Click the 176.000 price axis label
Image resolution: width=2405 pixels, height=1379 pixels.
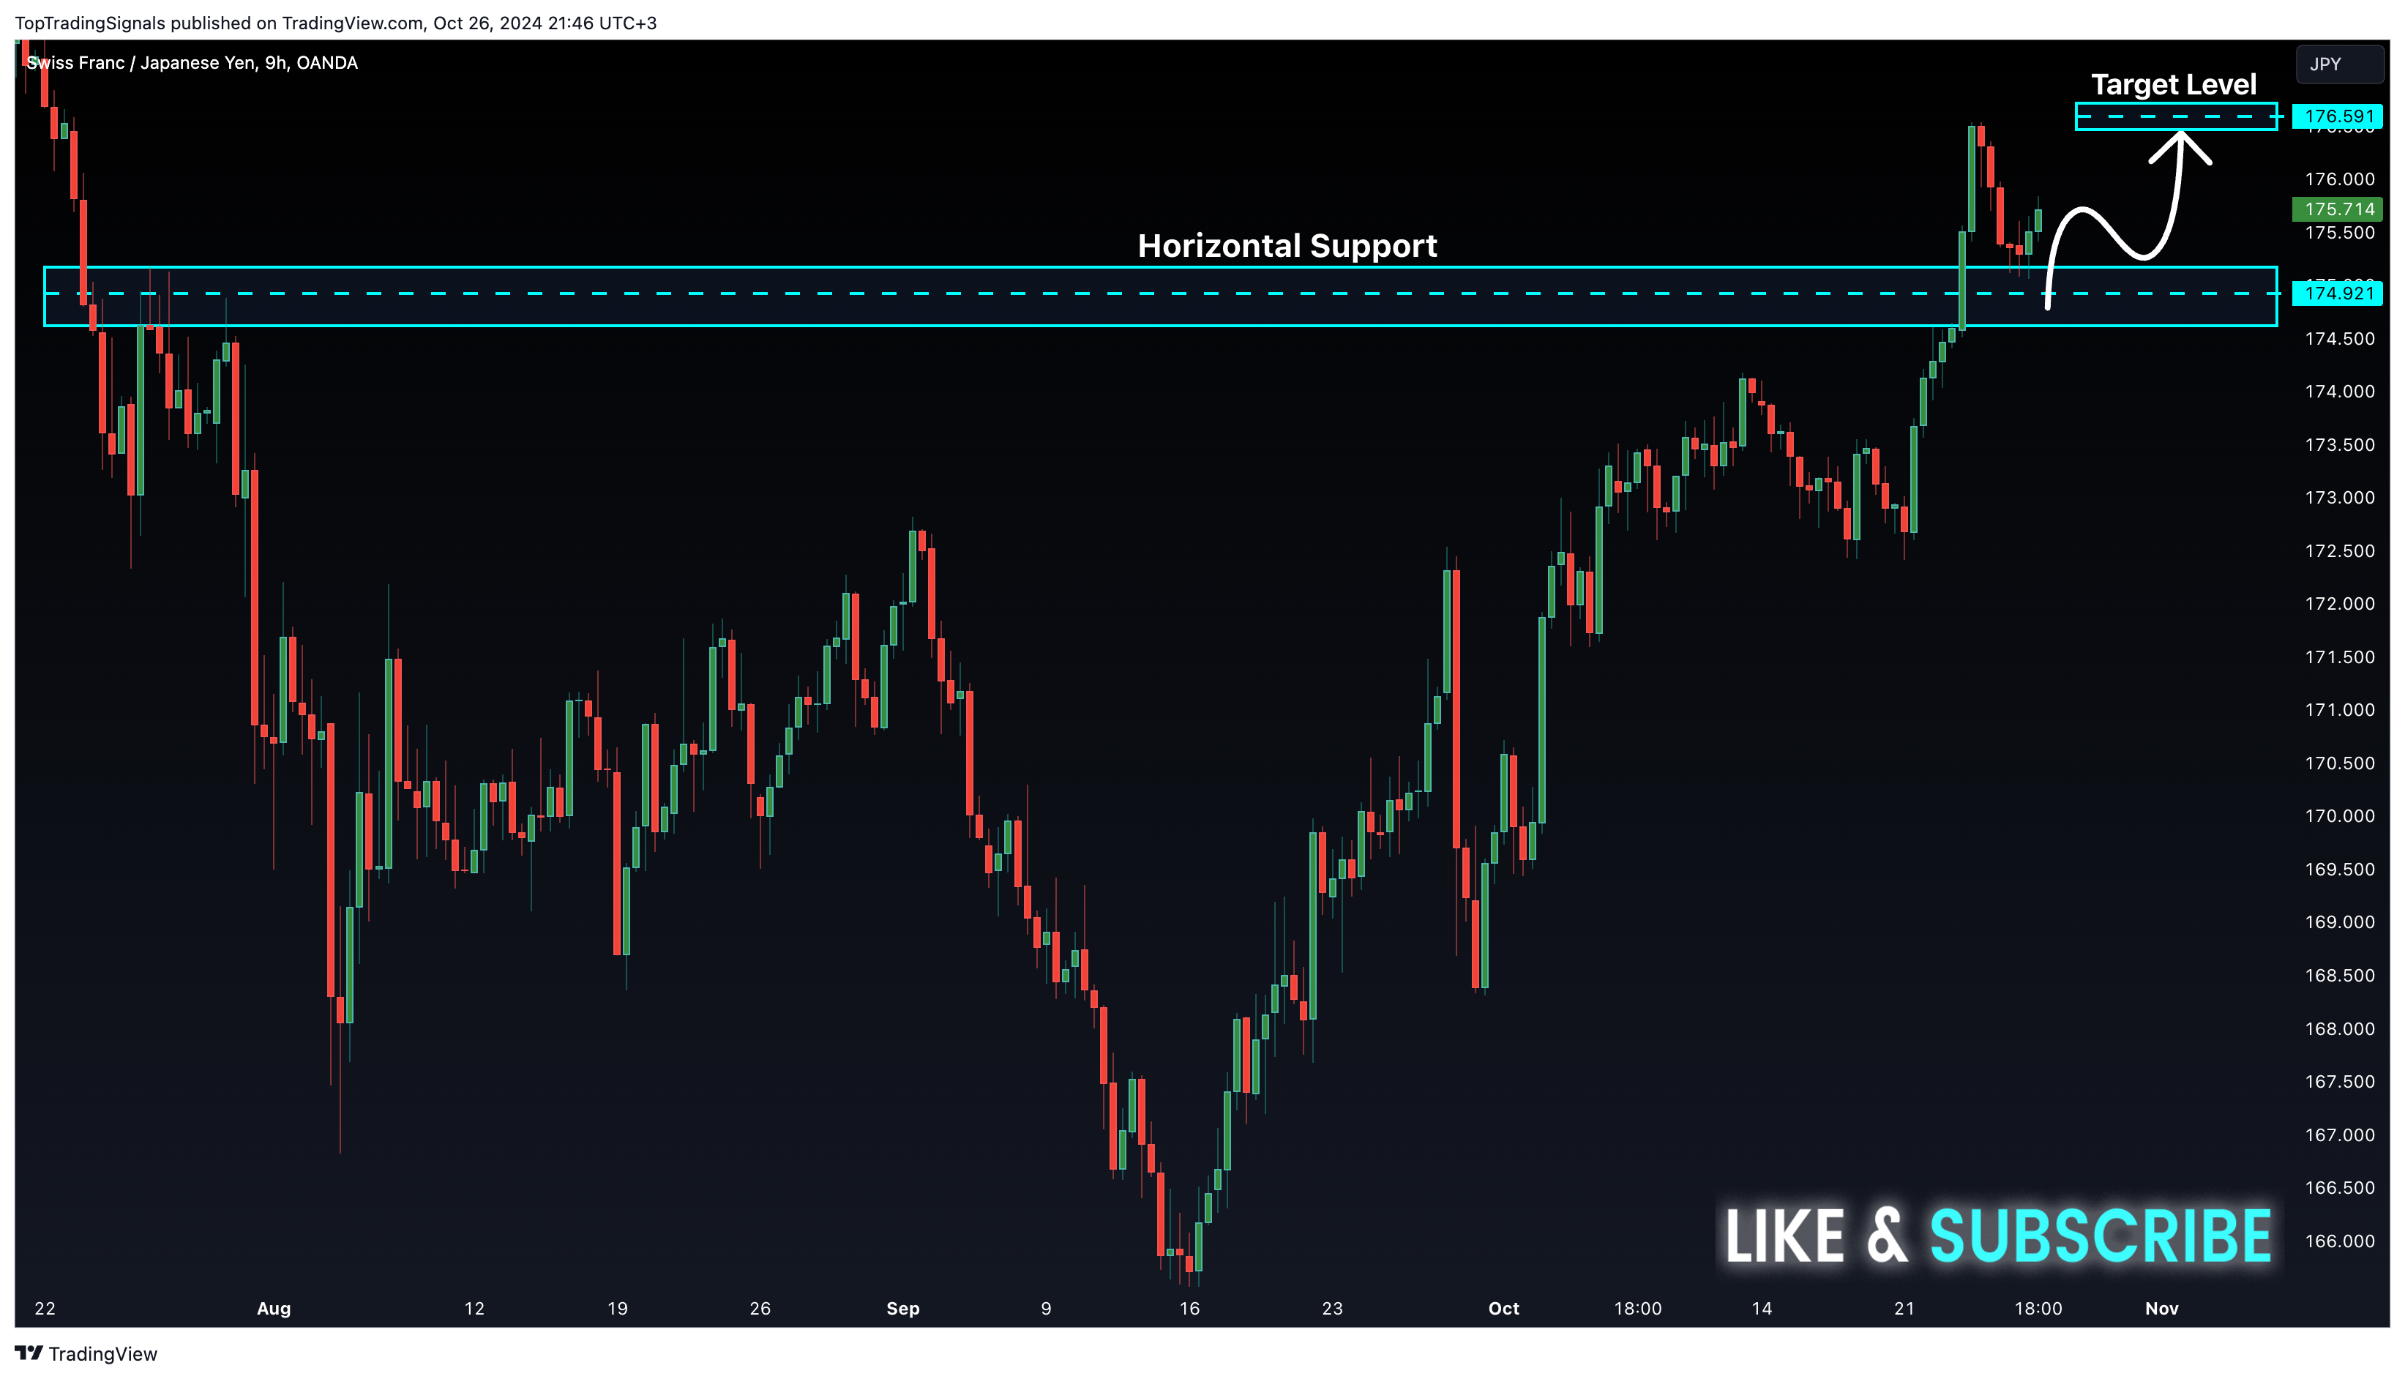(x=2338, y=179)
